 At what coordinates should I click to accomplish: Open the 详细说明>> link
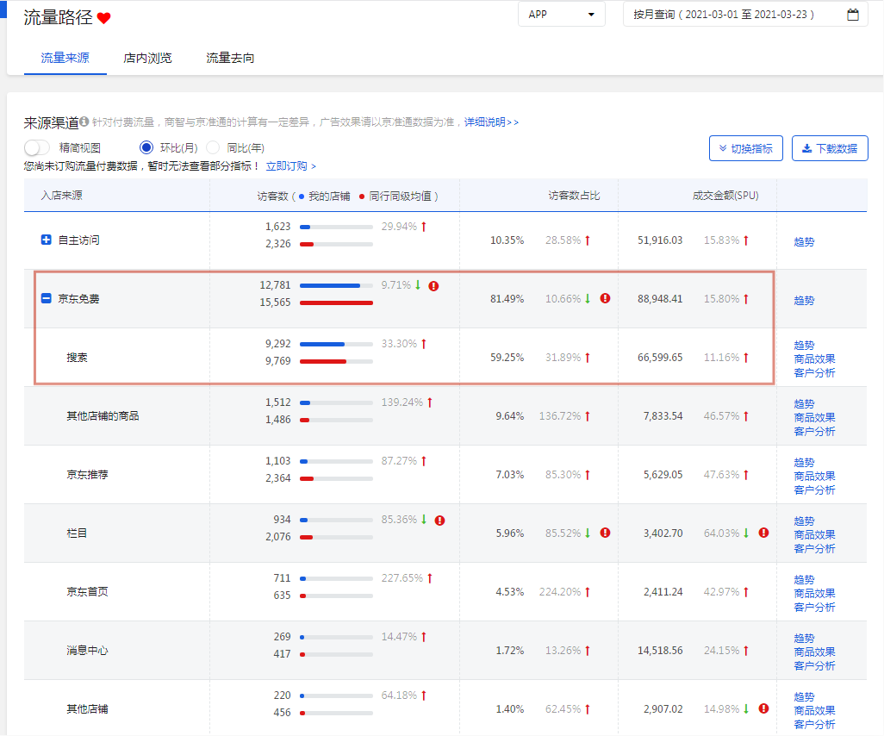(x=491, y=122)
